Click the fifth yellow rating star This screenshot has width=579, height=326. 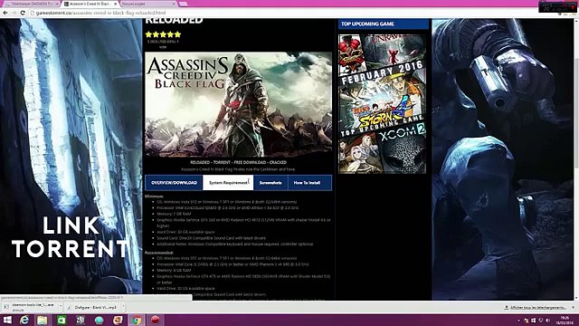point(178,34)
